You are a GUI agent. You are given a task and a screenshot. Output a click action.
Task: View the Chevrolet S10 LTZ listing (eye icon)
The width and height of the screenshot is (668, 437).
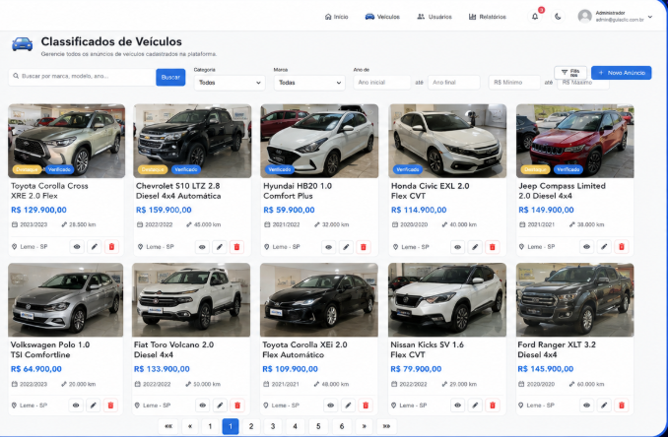coord(202,247)
